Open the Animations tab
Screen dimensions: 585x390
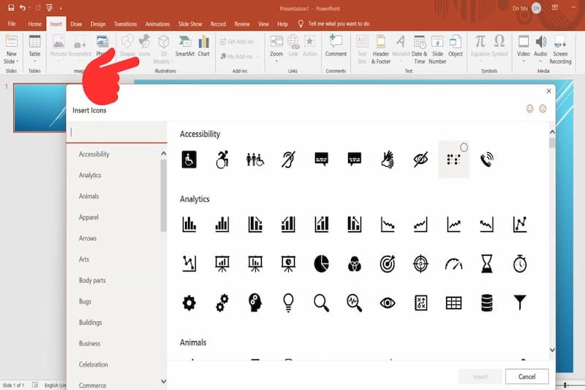[x=157, y=24]
